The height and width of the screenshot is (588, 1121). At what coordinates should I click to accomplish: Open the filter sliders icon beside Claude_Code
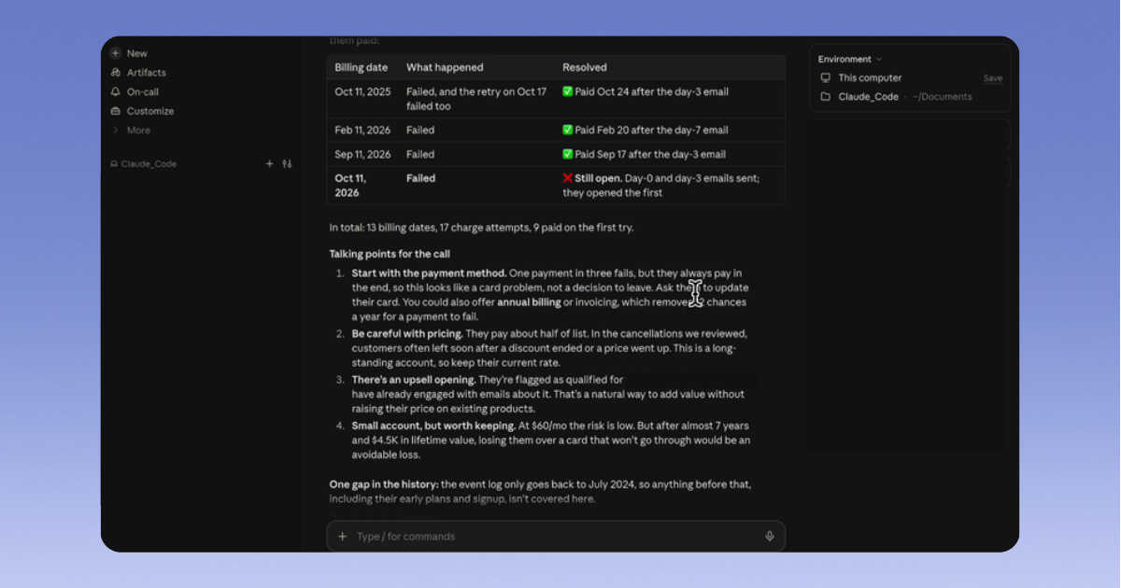pyautogui.click(x=287, y=164)
